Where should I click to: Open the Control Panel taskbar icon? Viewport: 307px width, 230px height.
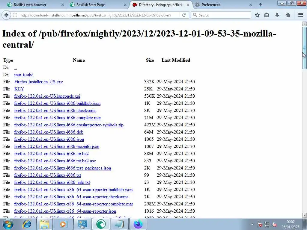tap(82, 224)
